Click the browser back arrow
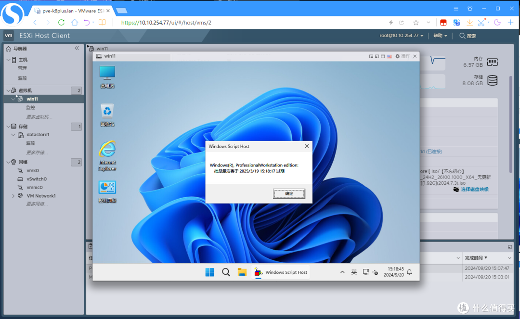This screenshot has width=520, height=319. coord(35,23)
